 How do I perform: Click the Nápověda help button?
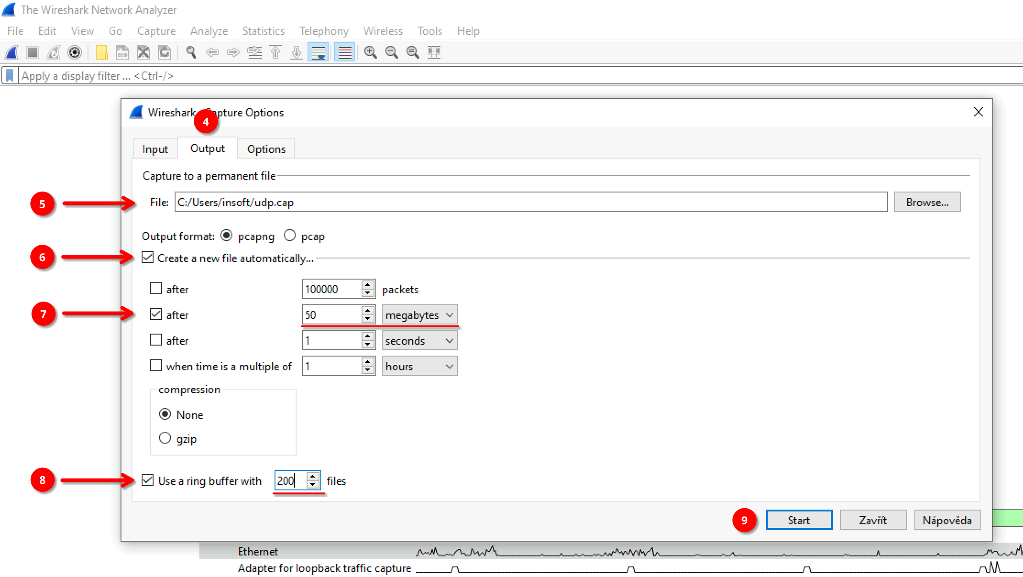click(x=947, y=520)
